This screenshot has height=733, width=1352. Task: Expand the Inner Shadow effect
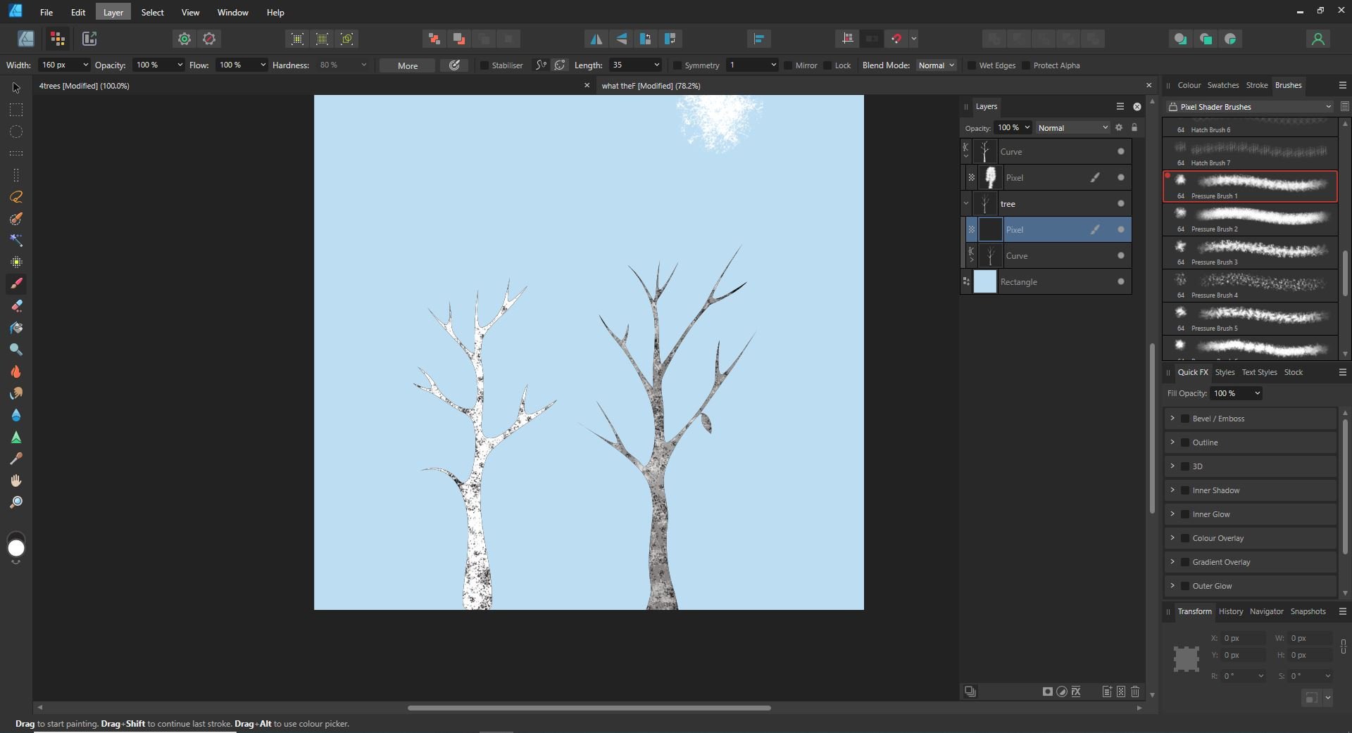tap(1172, 490)
